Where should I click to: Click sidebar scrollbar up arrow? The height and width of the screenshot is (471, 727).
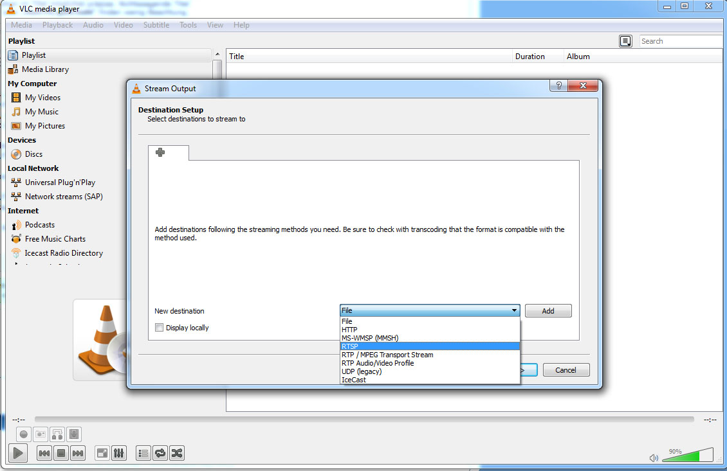pos(217,55)
